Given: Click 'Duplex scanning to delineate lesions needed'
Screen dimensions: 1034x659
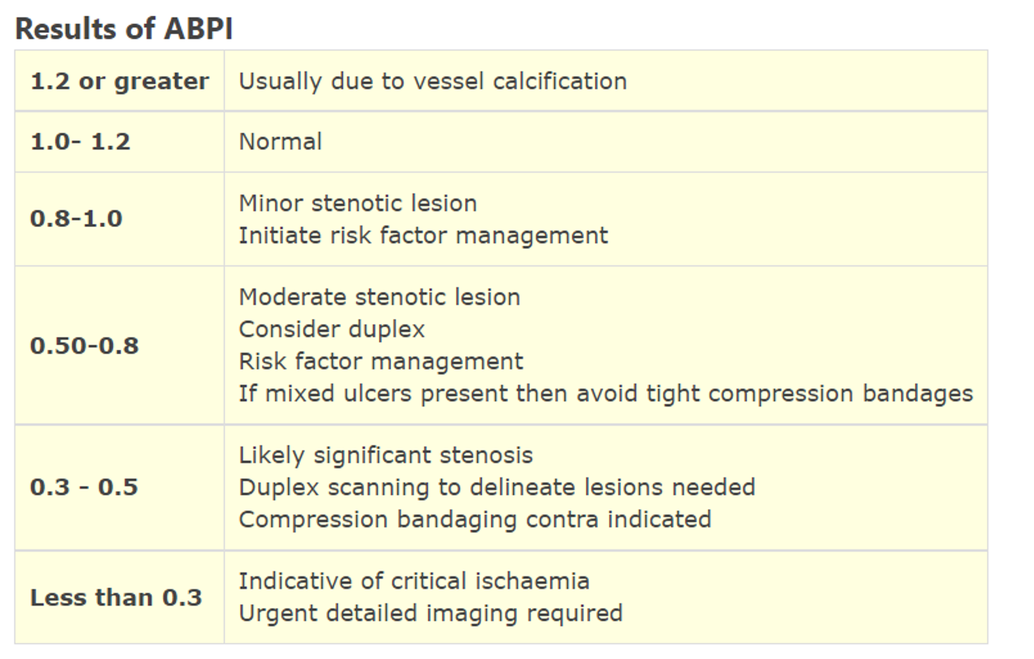Looking at the screenshot, I should coord(497,487).
